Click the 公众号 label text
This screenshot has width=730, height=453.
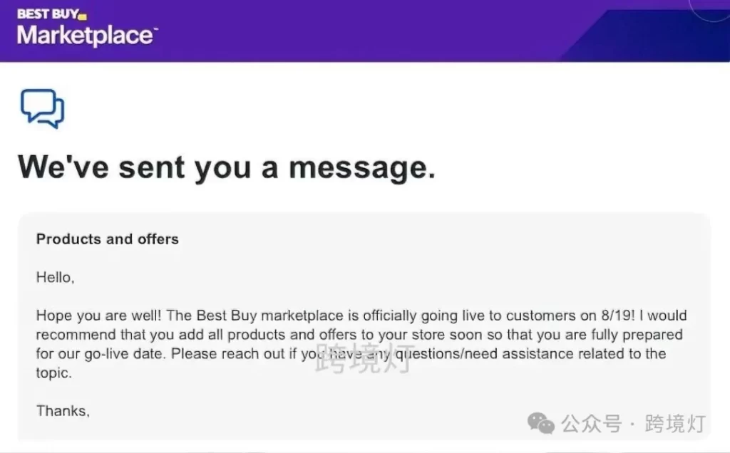[x=591, y=424]
